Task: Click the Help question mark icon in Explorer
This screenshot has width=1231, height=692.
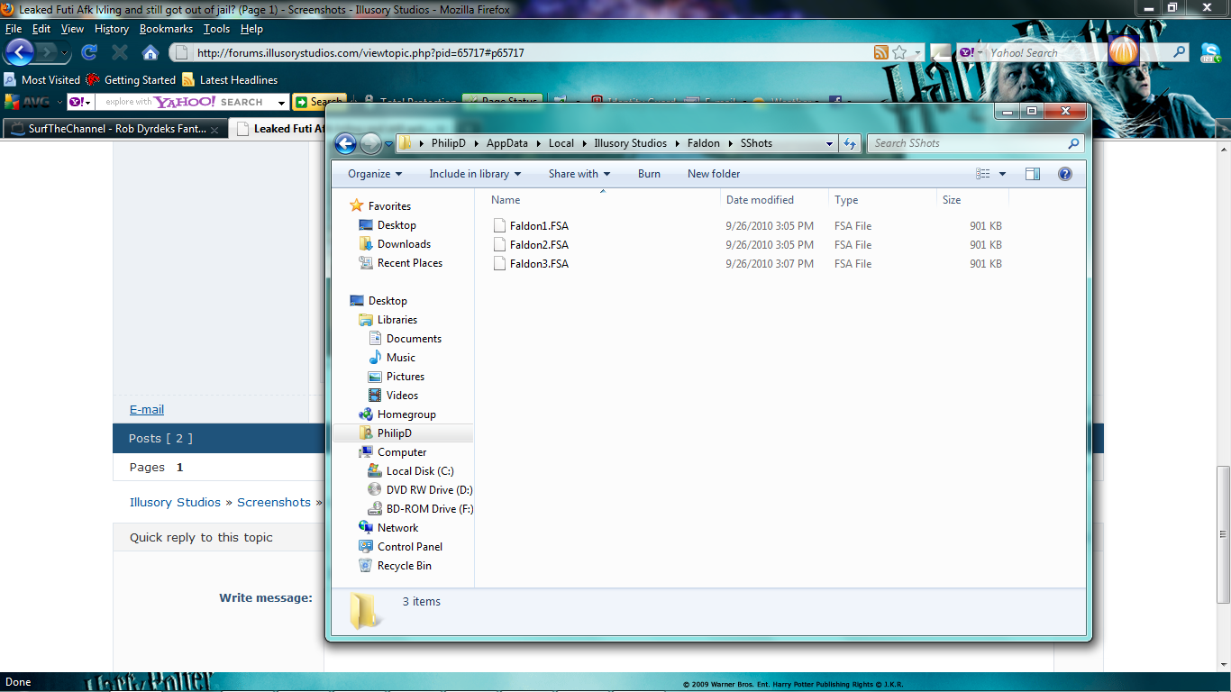Action: point(1066,173)
